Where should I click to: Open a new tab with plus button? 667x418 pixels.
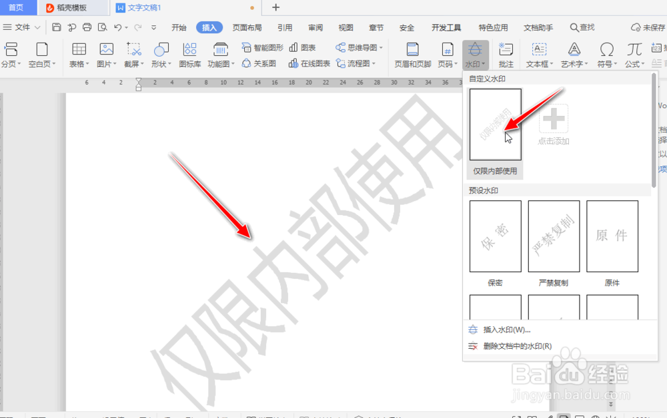275,7
